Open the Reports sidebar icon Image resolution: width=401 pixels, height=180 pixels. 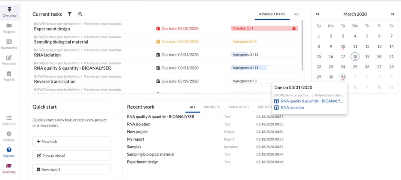9,74
